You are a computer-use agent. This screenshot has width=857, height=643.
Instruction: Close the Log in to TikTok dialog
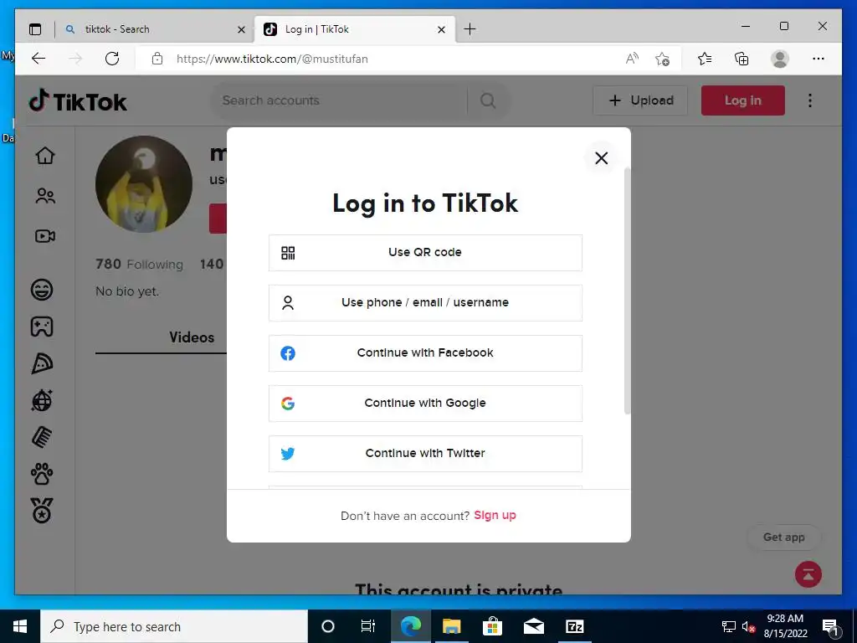[x=601, y=158]
